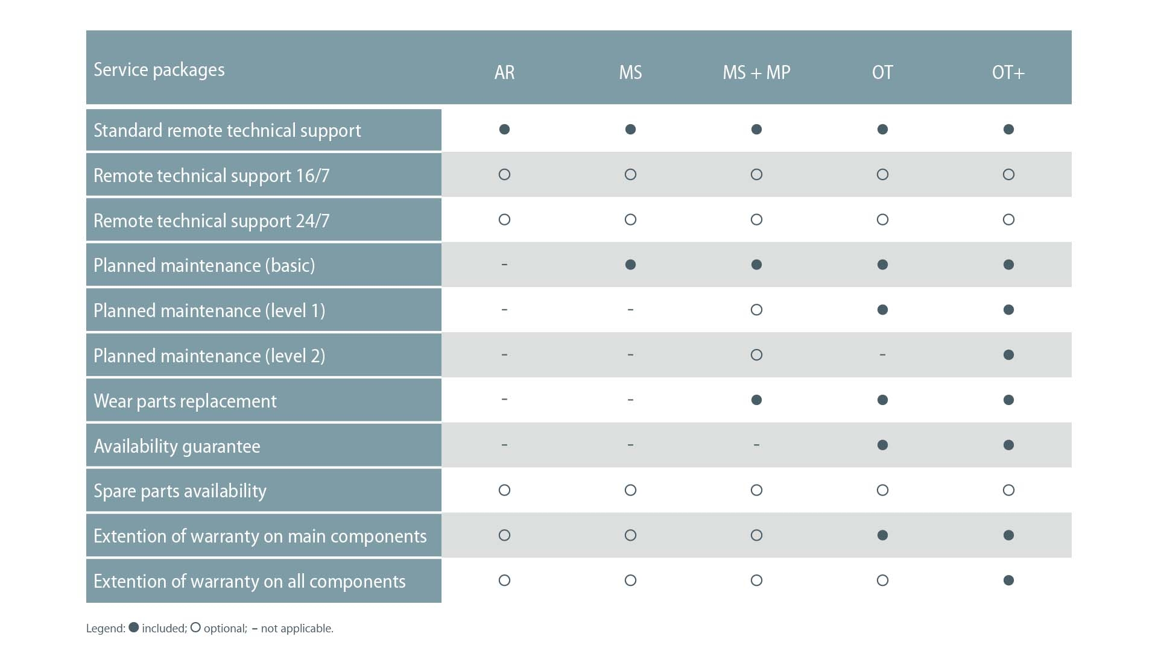Click the filled dot in the legend

134,627
